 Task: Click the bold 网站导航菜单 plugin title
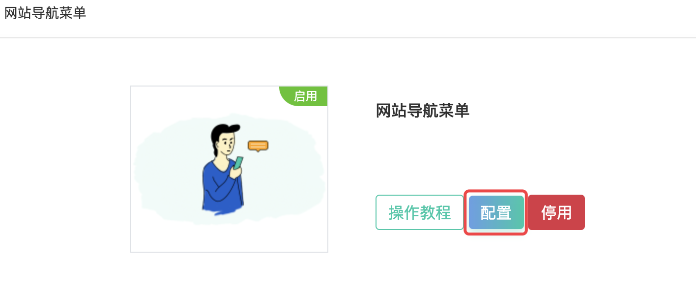point(423,111)
